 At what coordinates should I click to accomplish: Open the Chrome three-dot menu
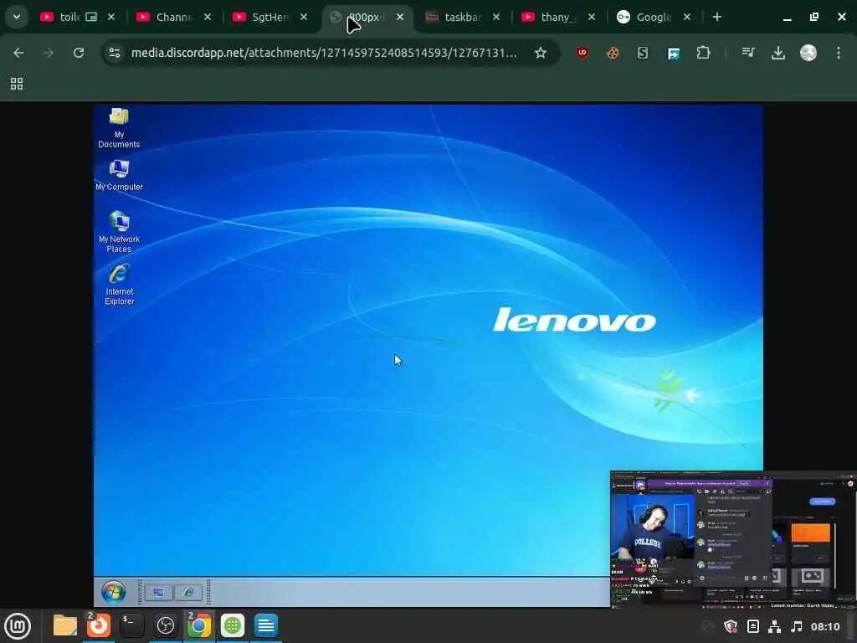tap(839, 53)
